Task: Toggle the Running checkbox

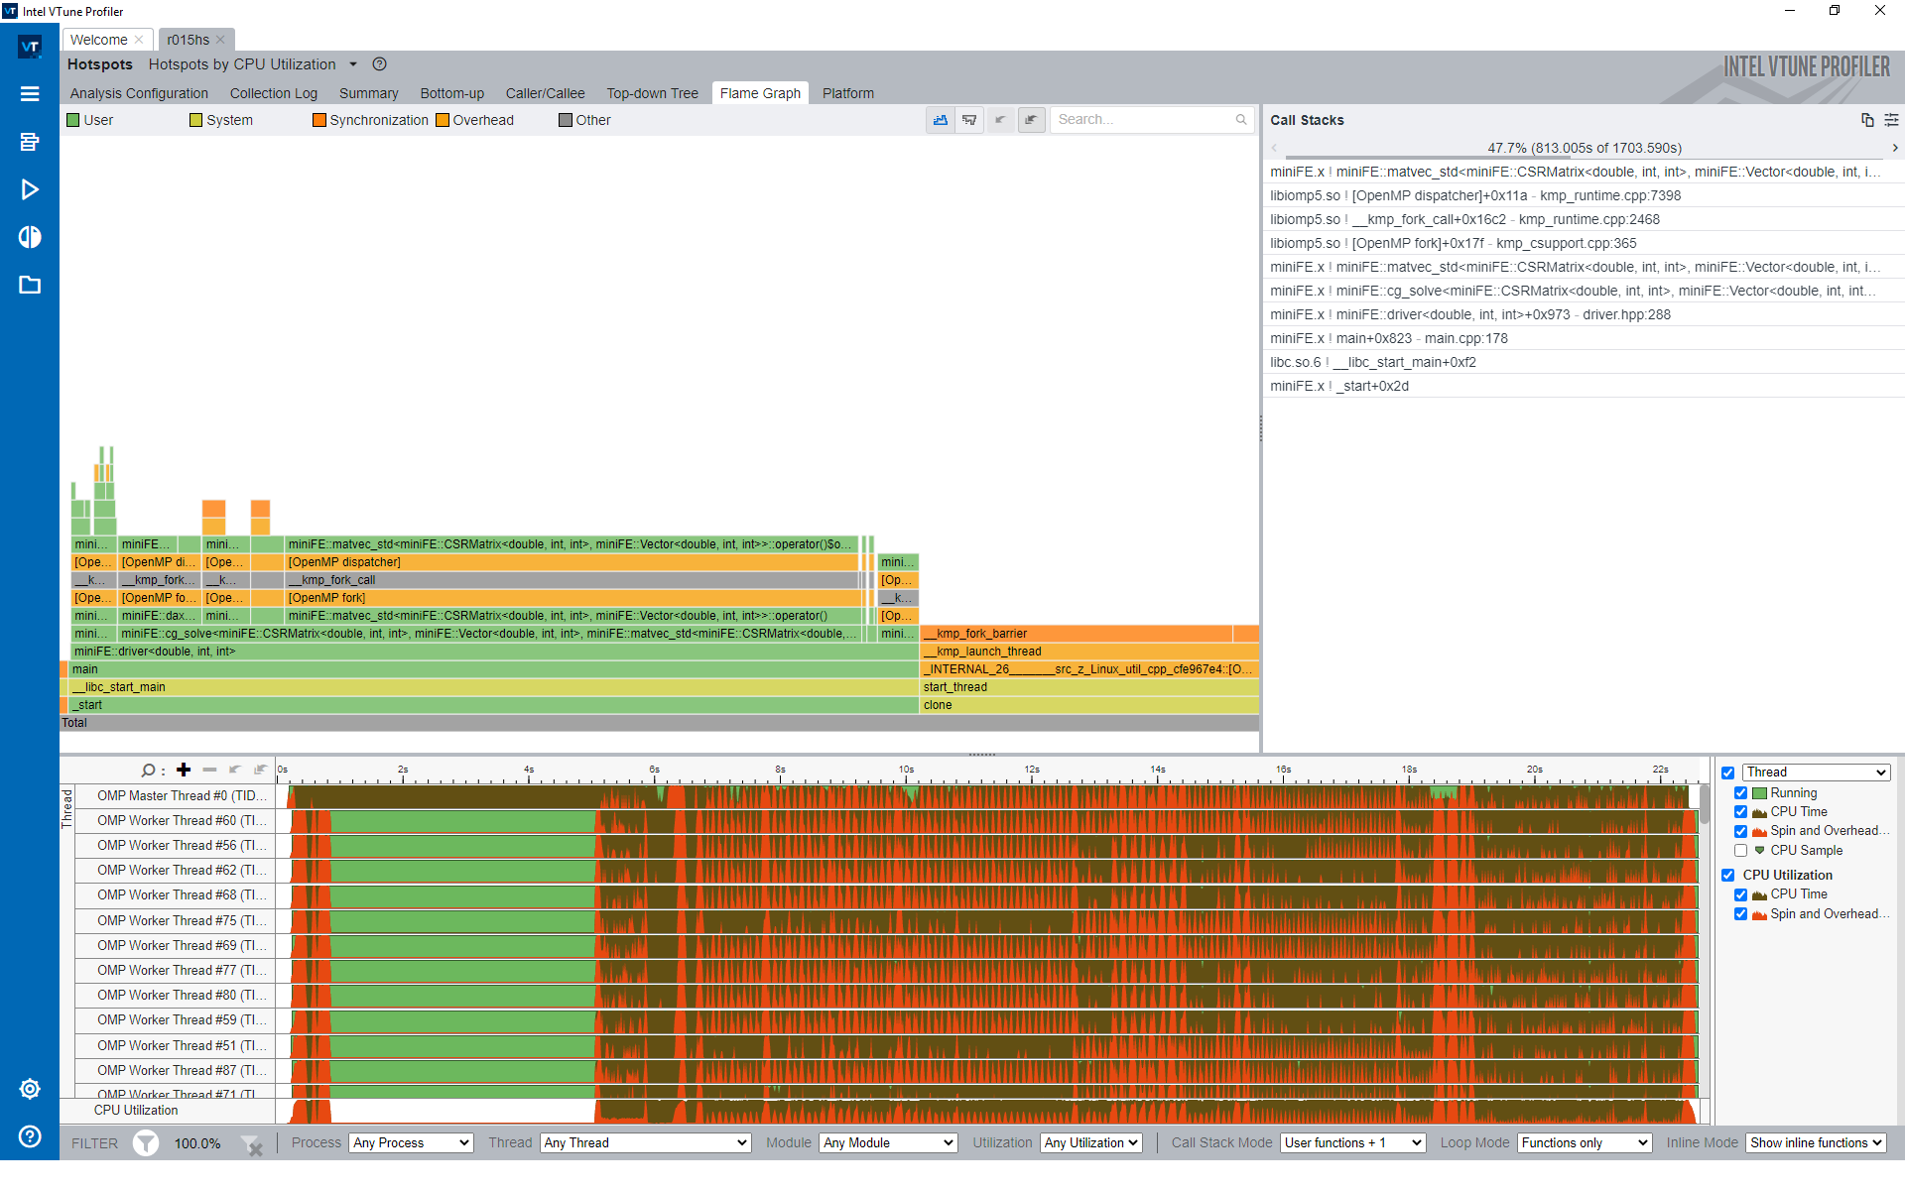Action: (x=1740, y=793)
